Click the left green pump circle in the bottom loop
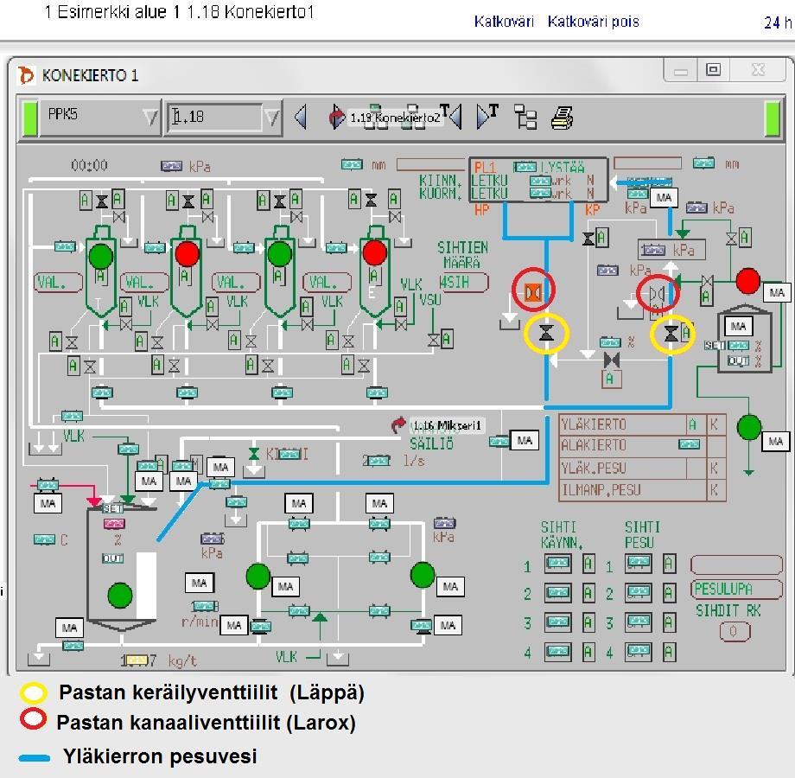The image size is (795, 778). (258, 577)
